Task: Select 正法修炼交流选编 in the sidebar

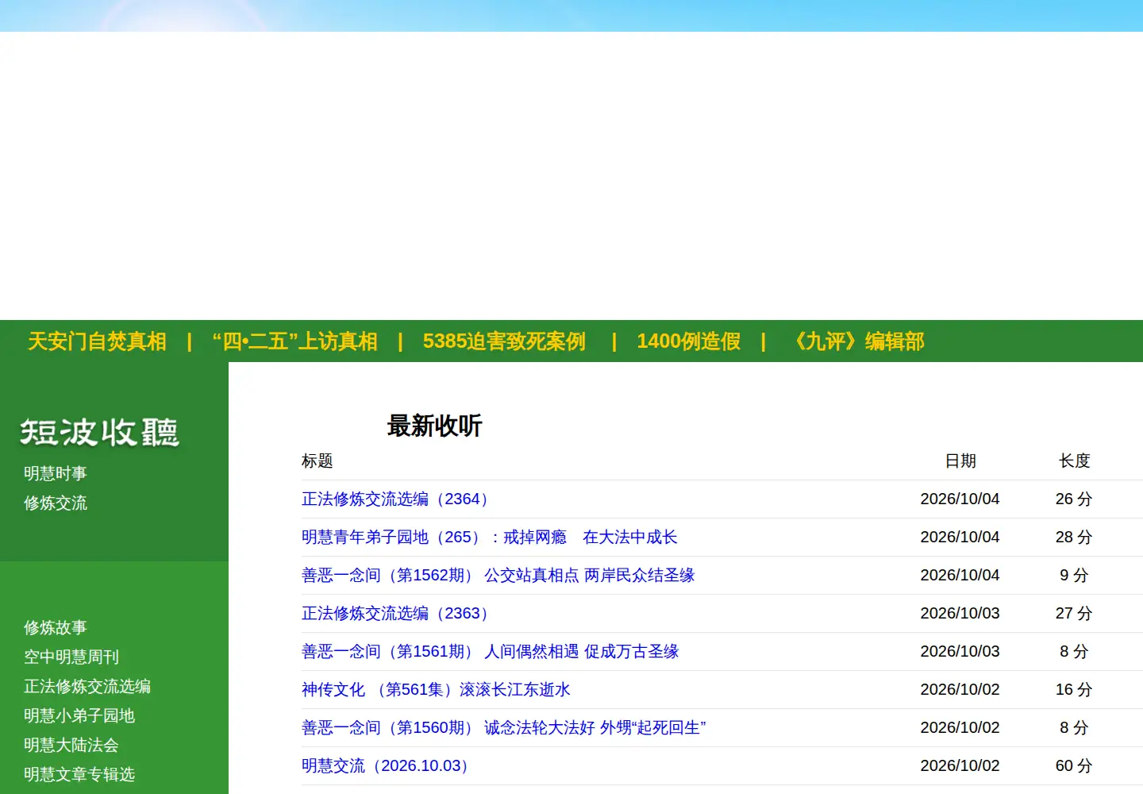Action: pyautogui.click(x=87, y=686)
